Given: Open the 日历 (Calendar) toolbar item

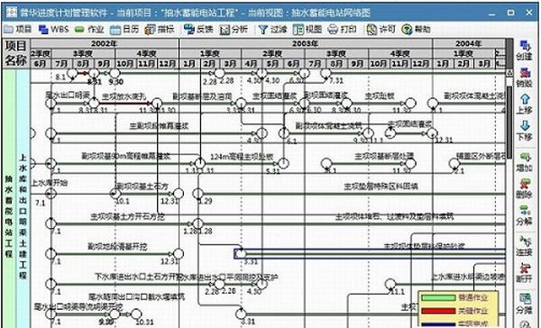Looking at the screenshot, I should [x=124, y=30].
